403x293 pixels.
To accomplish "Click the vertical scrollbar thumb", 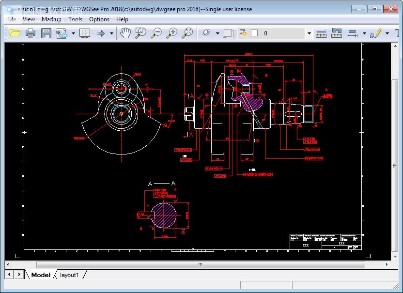I will tap(395, 166).
